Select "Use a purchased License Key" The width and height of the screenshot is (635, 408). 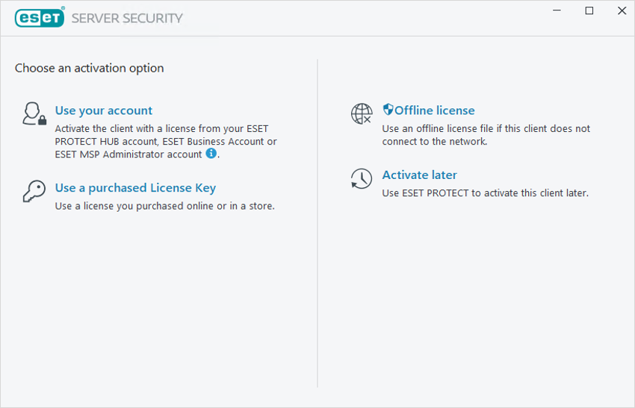point(135,188)
